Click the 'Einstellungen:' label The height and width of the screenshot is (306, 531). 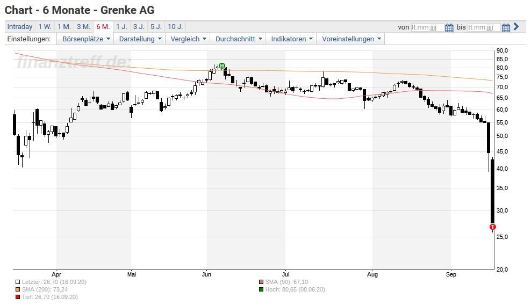[x=29, y=39]
